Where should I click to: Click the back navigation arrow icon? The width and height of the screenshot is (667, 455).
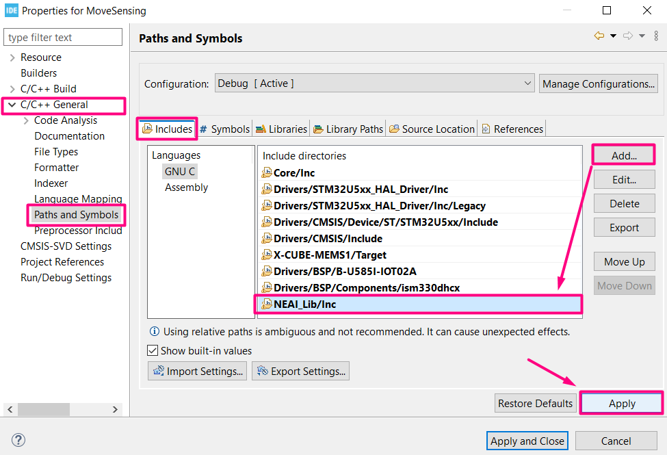coord(599,36)
